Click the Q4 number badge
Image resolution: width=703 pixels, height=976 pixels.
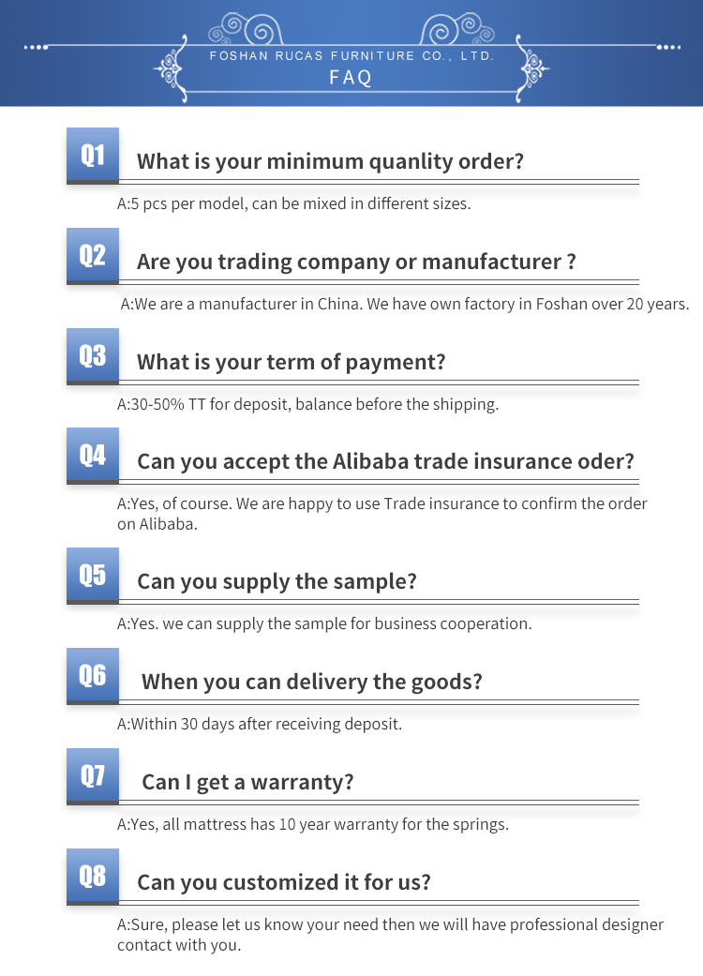click(x=93, y=456)
